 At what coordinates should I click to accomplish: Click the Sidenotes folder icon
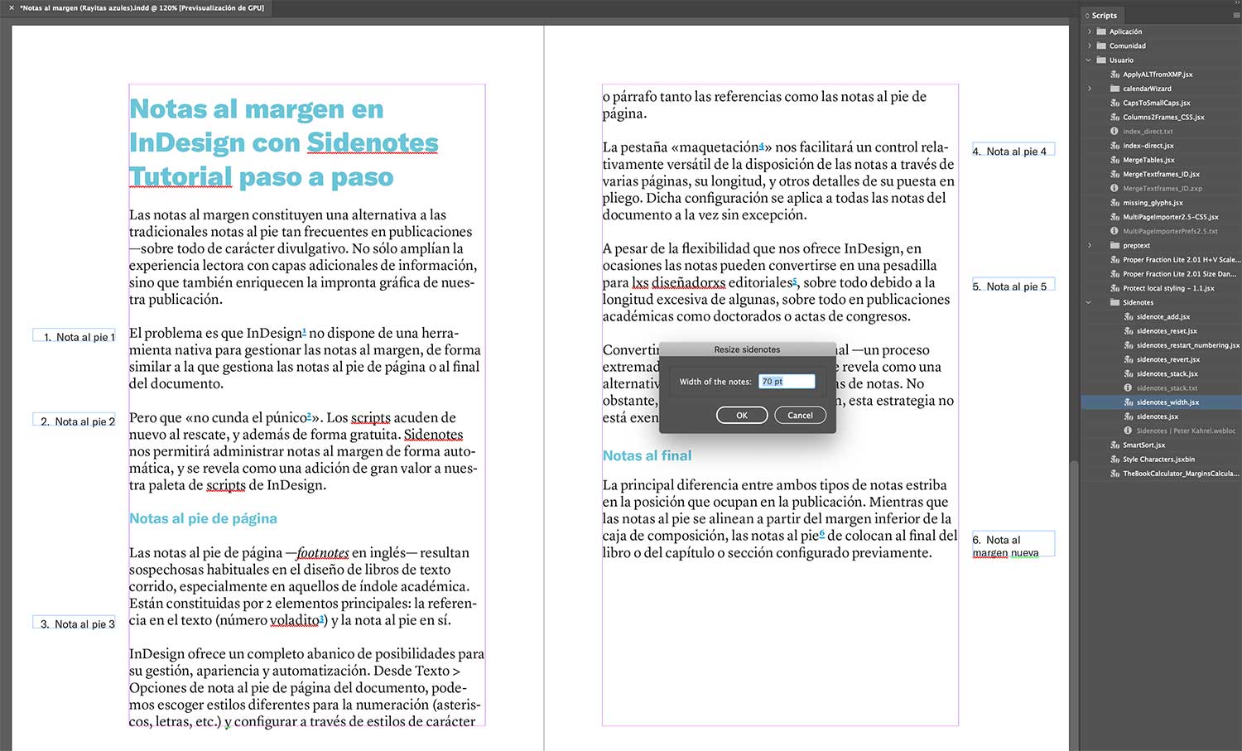click(1114, 302)
